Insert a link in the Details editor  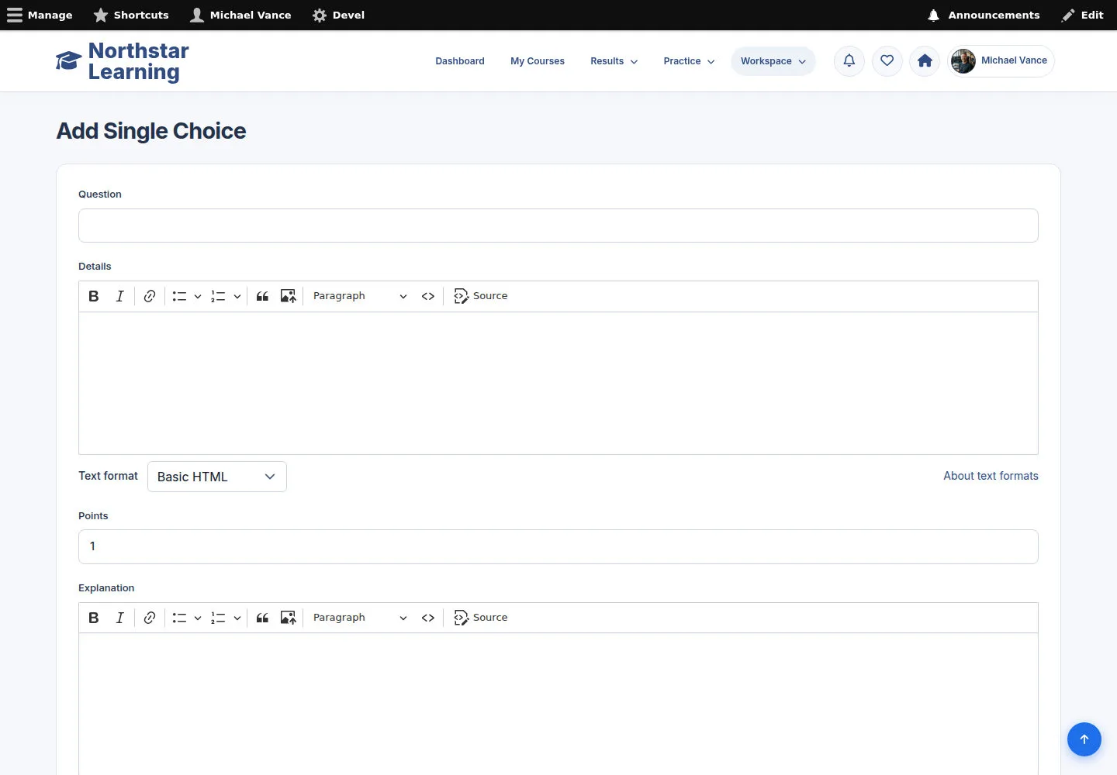[150, 296]
